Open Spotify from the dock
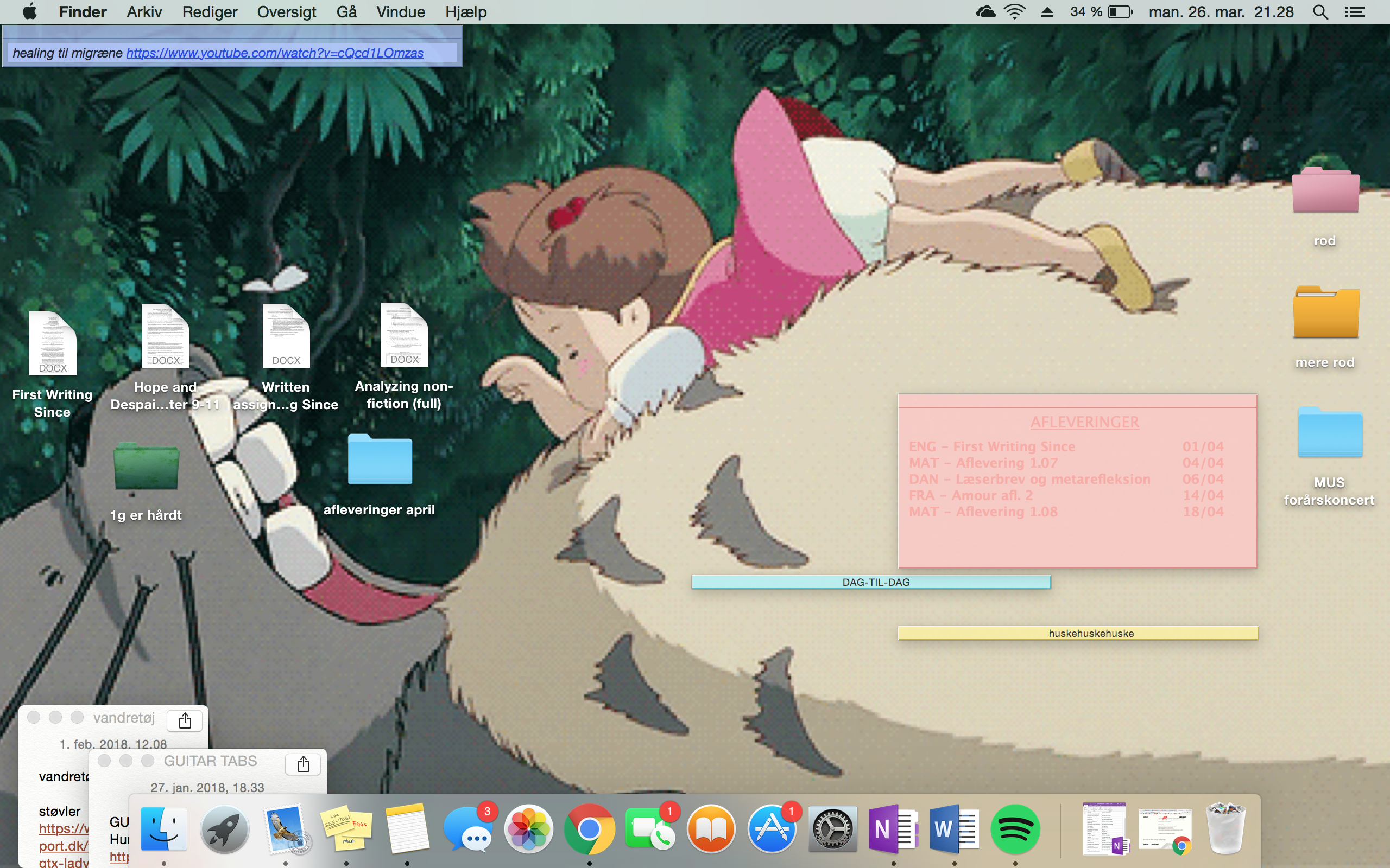The height and width of the screenshot is (868, 1390). (1015, 829)
